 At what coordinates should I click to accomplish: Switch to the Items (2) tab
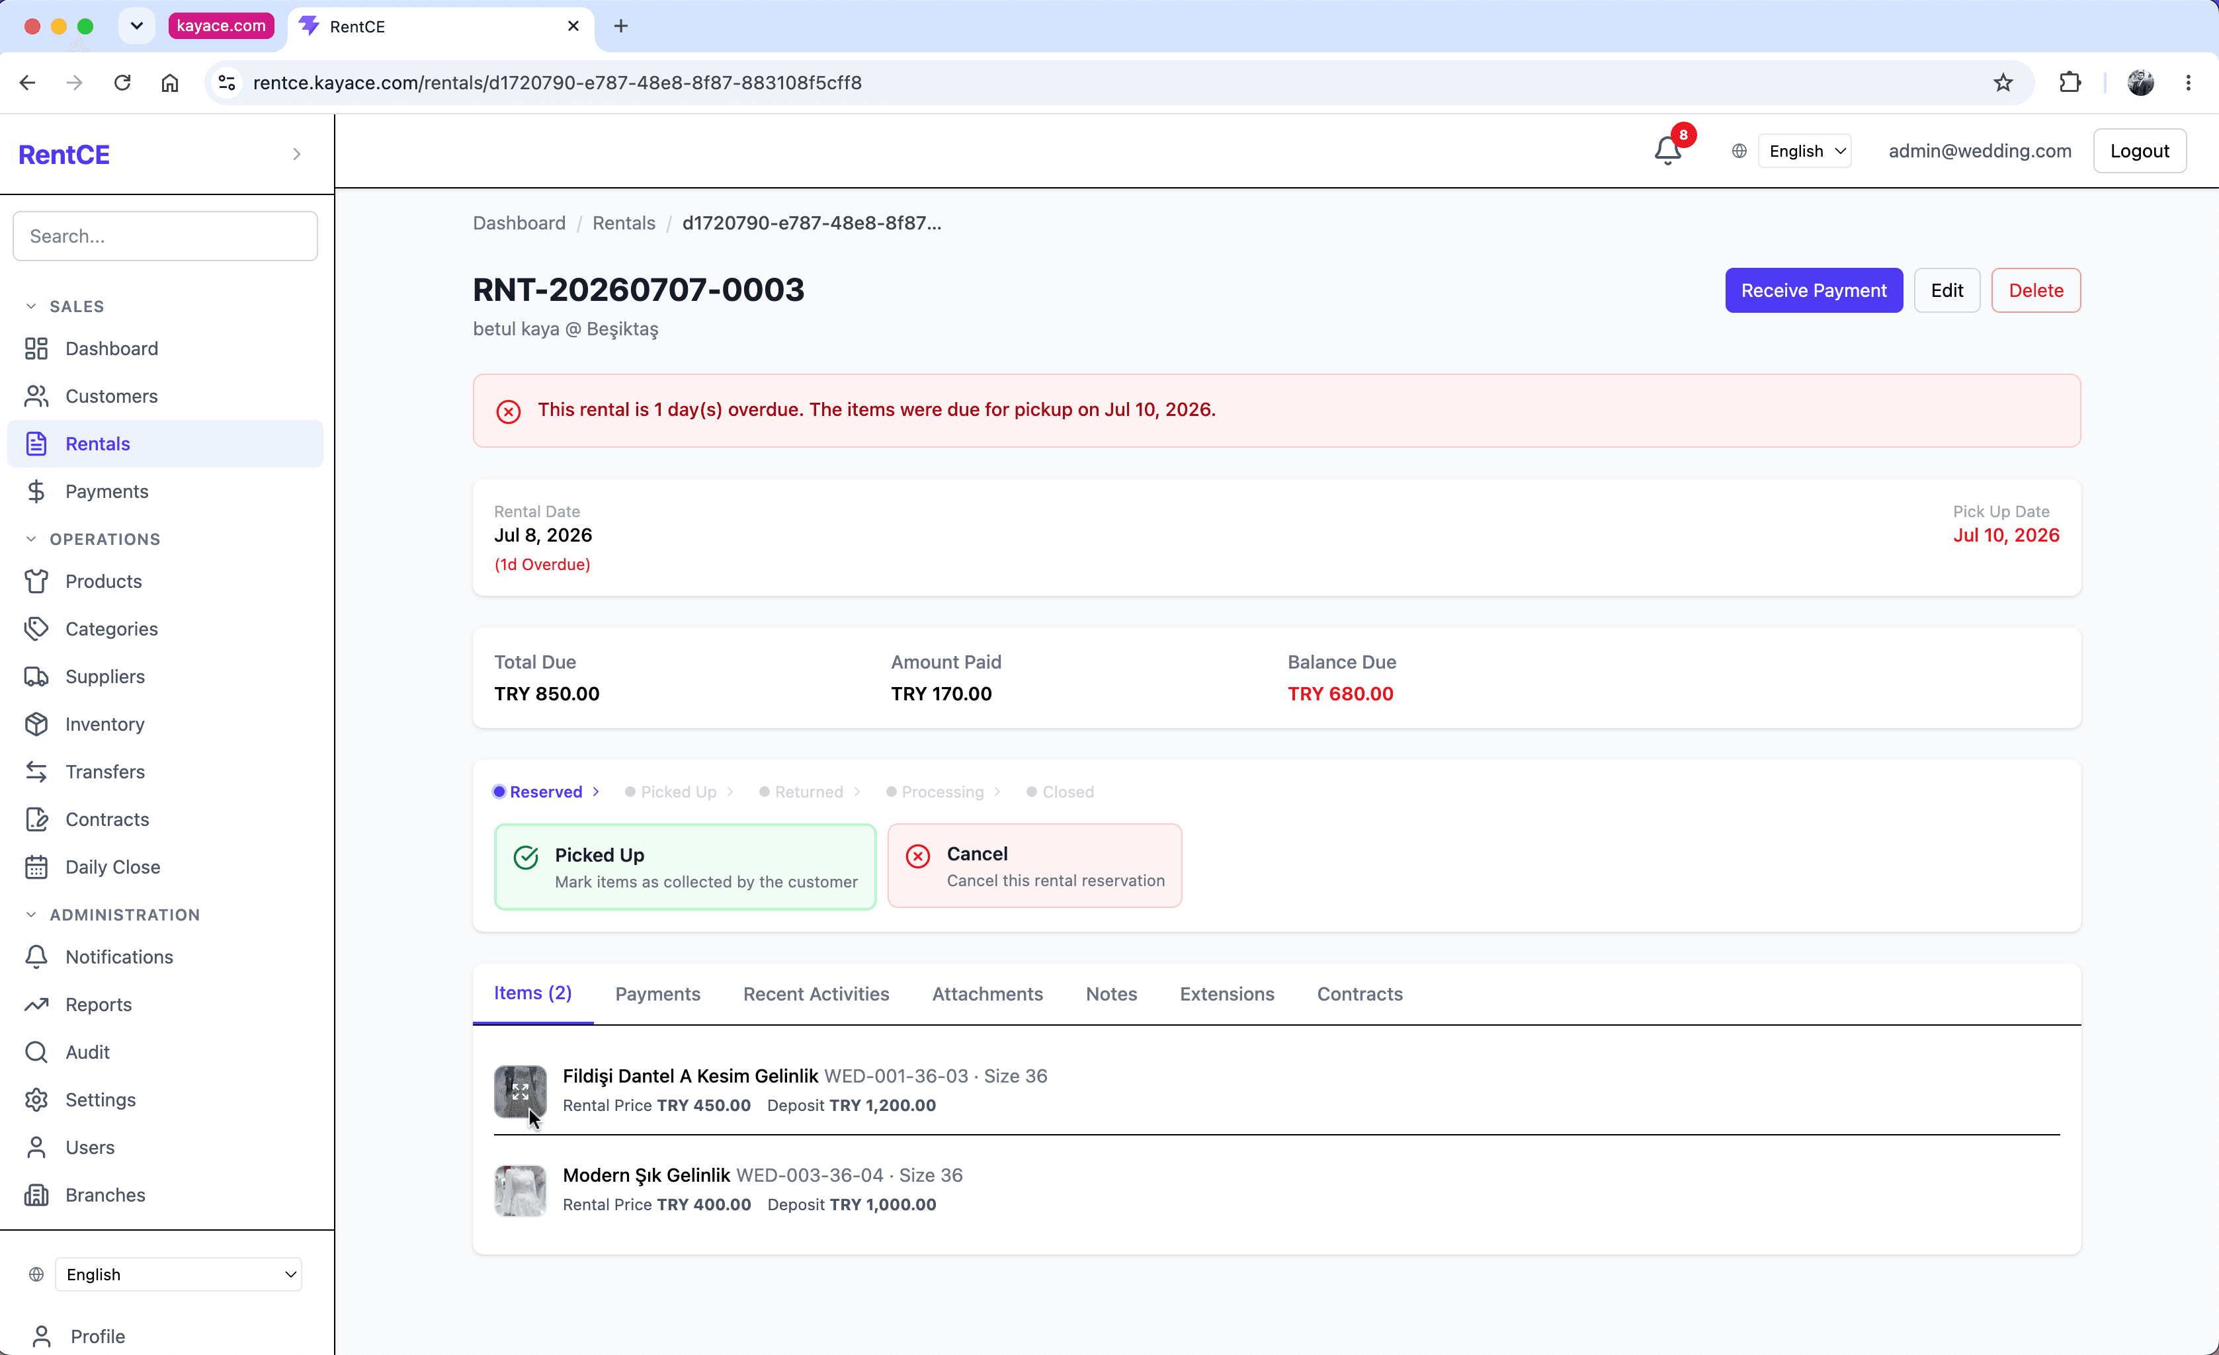tap(533, 993)
